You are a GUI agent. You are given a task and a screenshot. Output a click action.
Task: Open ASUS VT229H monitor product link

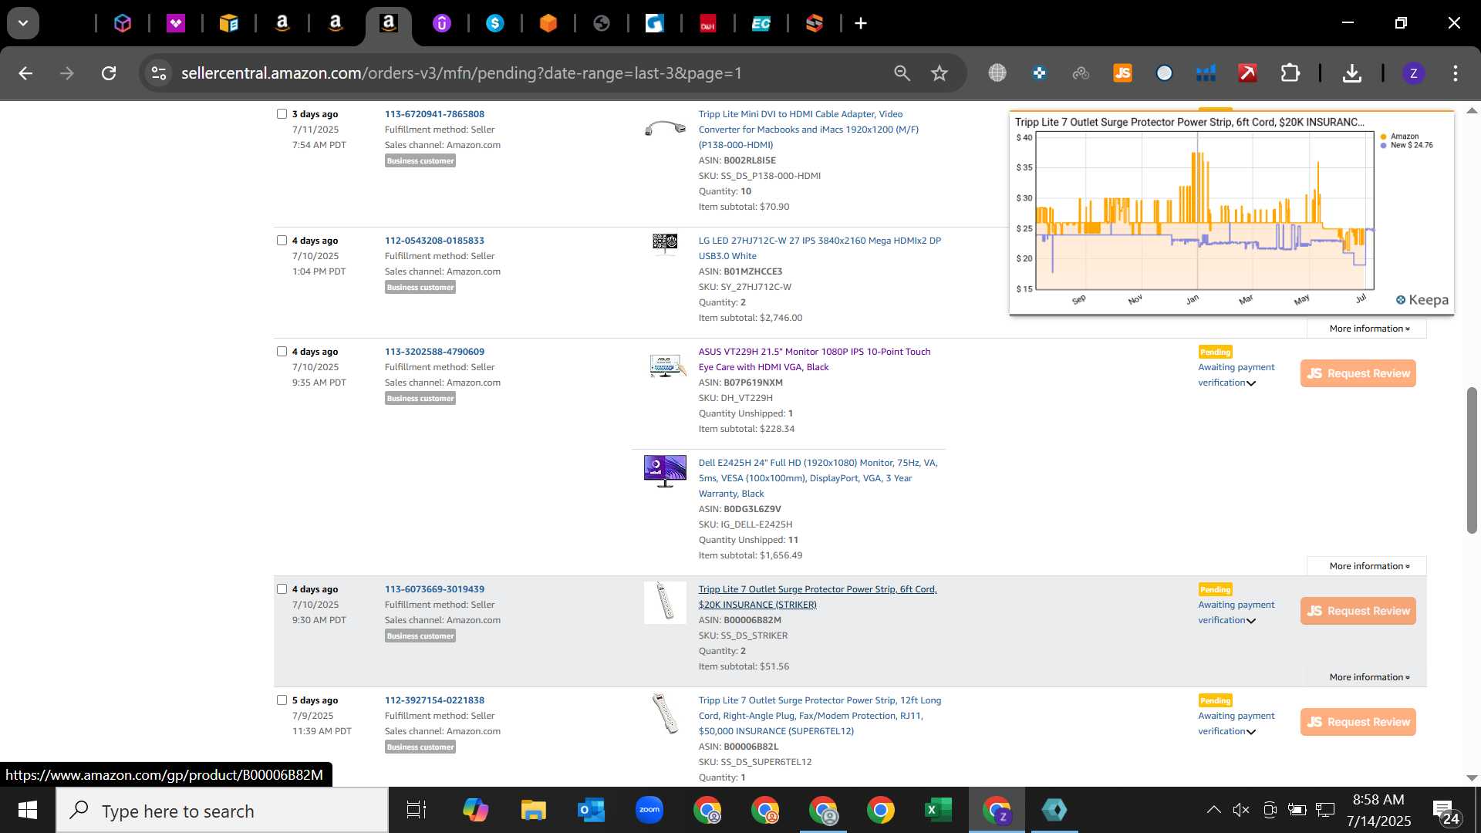(x=815, y=359)
